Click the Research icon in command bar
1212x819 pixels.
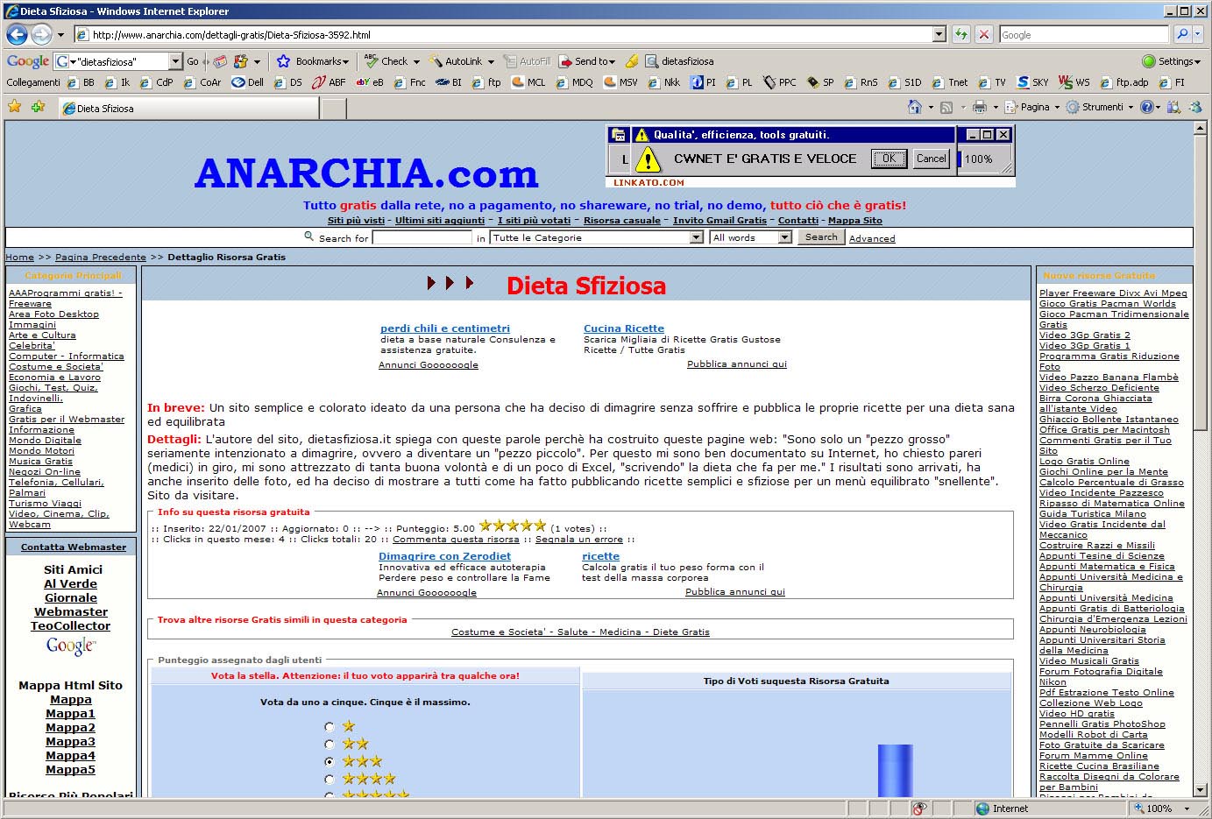pos(1173,107)
